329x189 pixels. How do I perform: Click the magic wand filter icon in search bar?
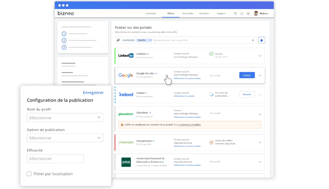pyautogui.click(x=119, y=40)
